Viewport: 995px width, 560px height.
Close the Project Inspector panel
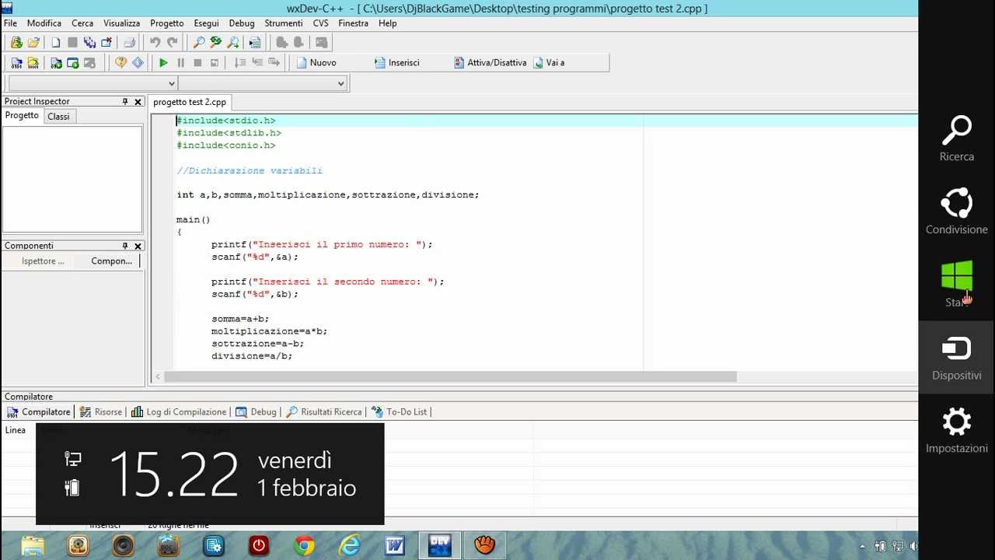[138, 102]
